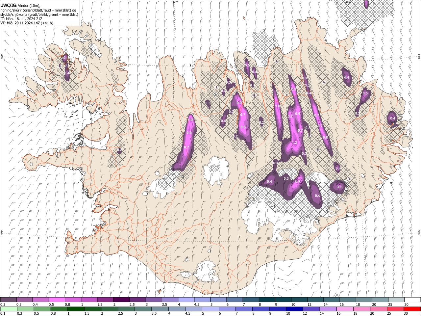The height and width of the screenshot is (316, 421).
Task: Click the 'IT: Mán. 18. 11. 2024 21Z' line
Action: [x=21, y=19]
